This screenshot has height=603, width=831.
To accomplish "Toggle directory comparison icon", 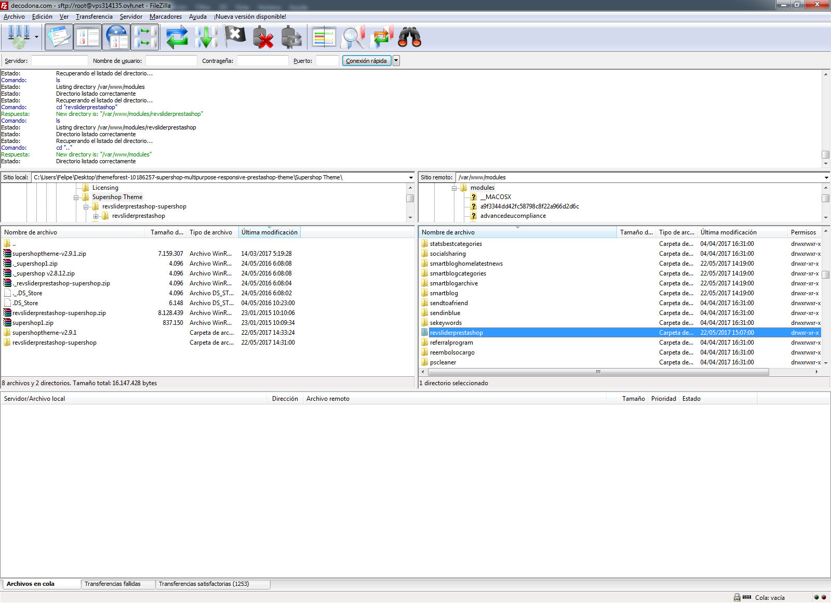I will (x=353, y=37).
